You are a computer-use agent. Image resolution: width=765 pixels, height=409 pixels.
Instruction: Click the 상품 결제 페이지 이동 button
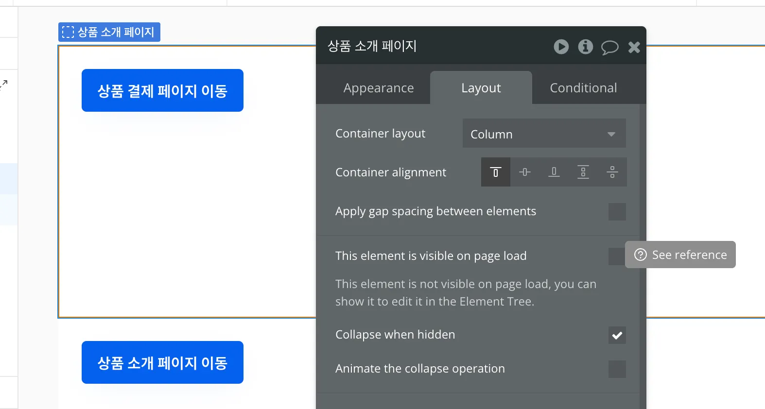click(x=162, y=91)
